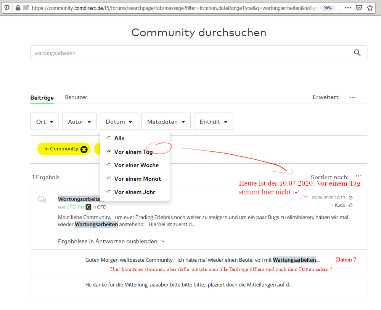The width and height of the screenshot is (381, 310).
Task: Expand the Autor filter dropdown
Action: (x=79, y=122)
